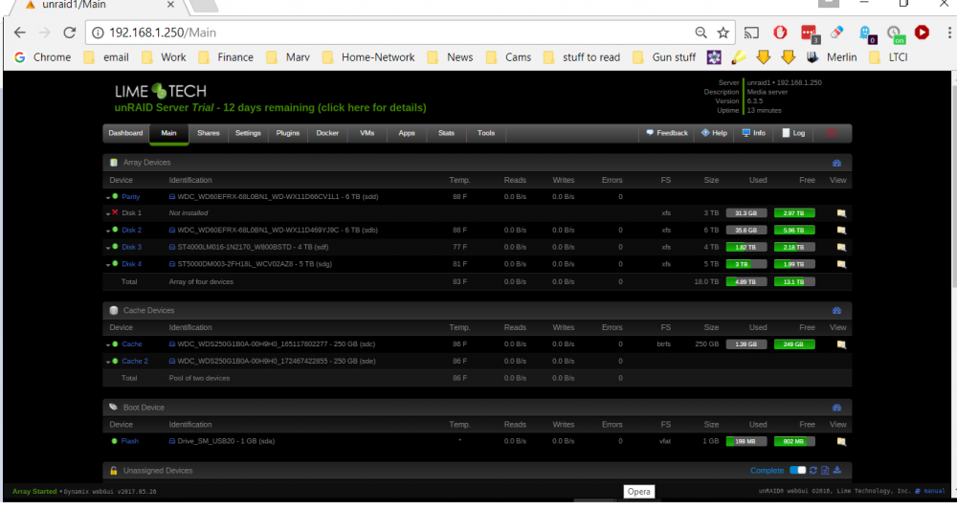Click Boot Device section gauge icon
The width and height of the screenshot is (957, 510).
click(836, 408)
